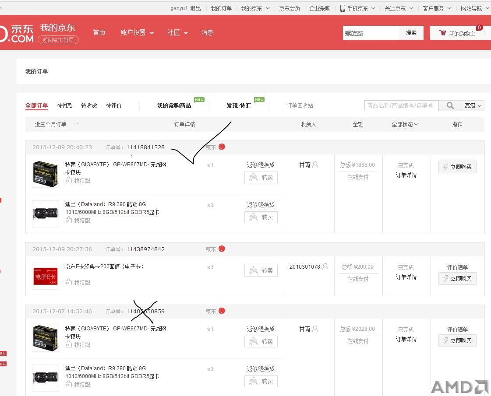This screenshot has height=396, width=491.
Task: Click 转卖 button for first Dataland R9 390
Action: pyautogui.click(x=261, y=217)
